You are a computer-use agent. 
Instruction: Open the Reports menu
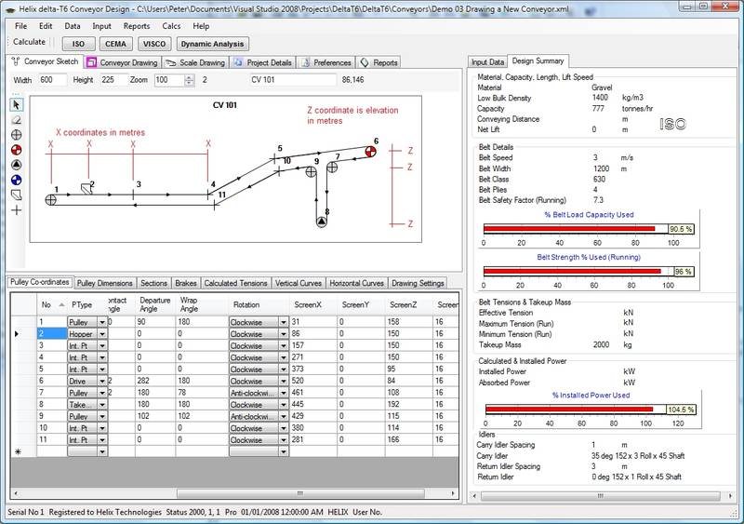tap(137, 26)
